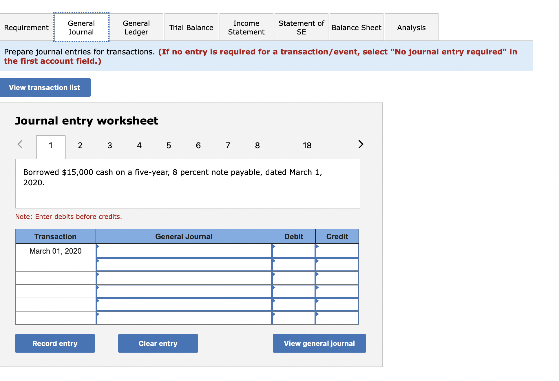This screenshot has height=381, width=559.
Task: Go to the Requirement tab
Action: pyautogui.click(x=26, y=28)
